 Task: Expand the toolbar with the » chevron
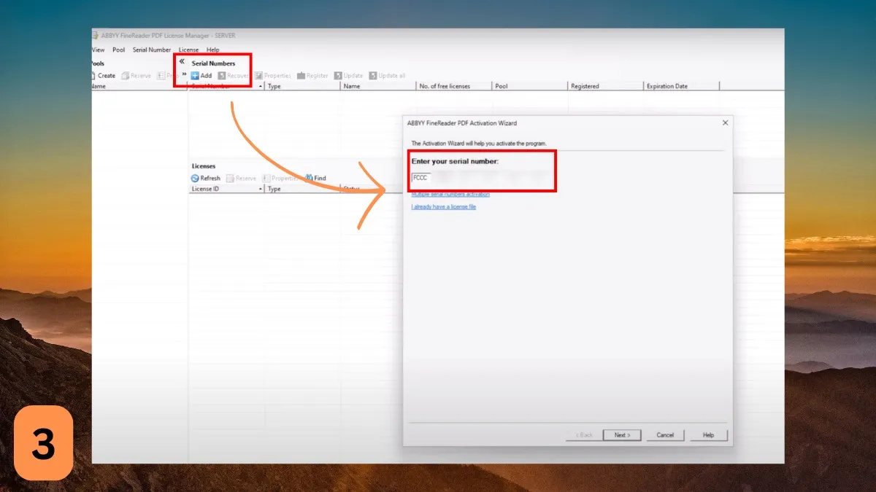[x=184, y=74]
